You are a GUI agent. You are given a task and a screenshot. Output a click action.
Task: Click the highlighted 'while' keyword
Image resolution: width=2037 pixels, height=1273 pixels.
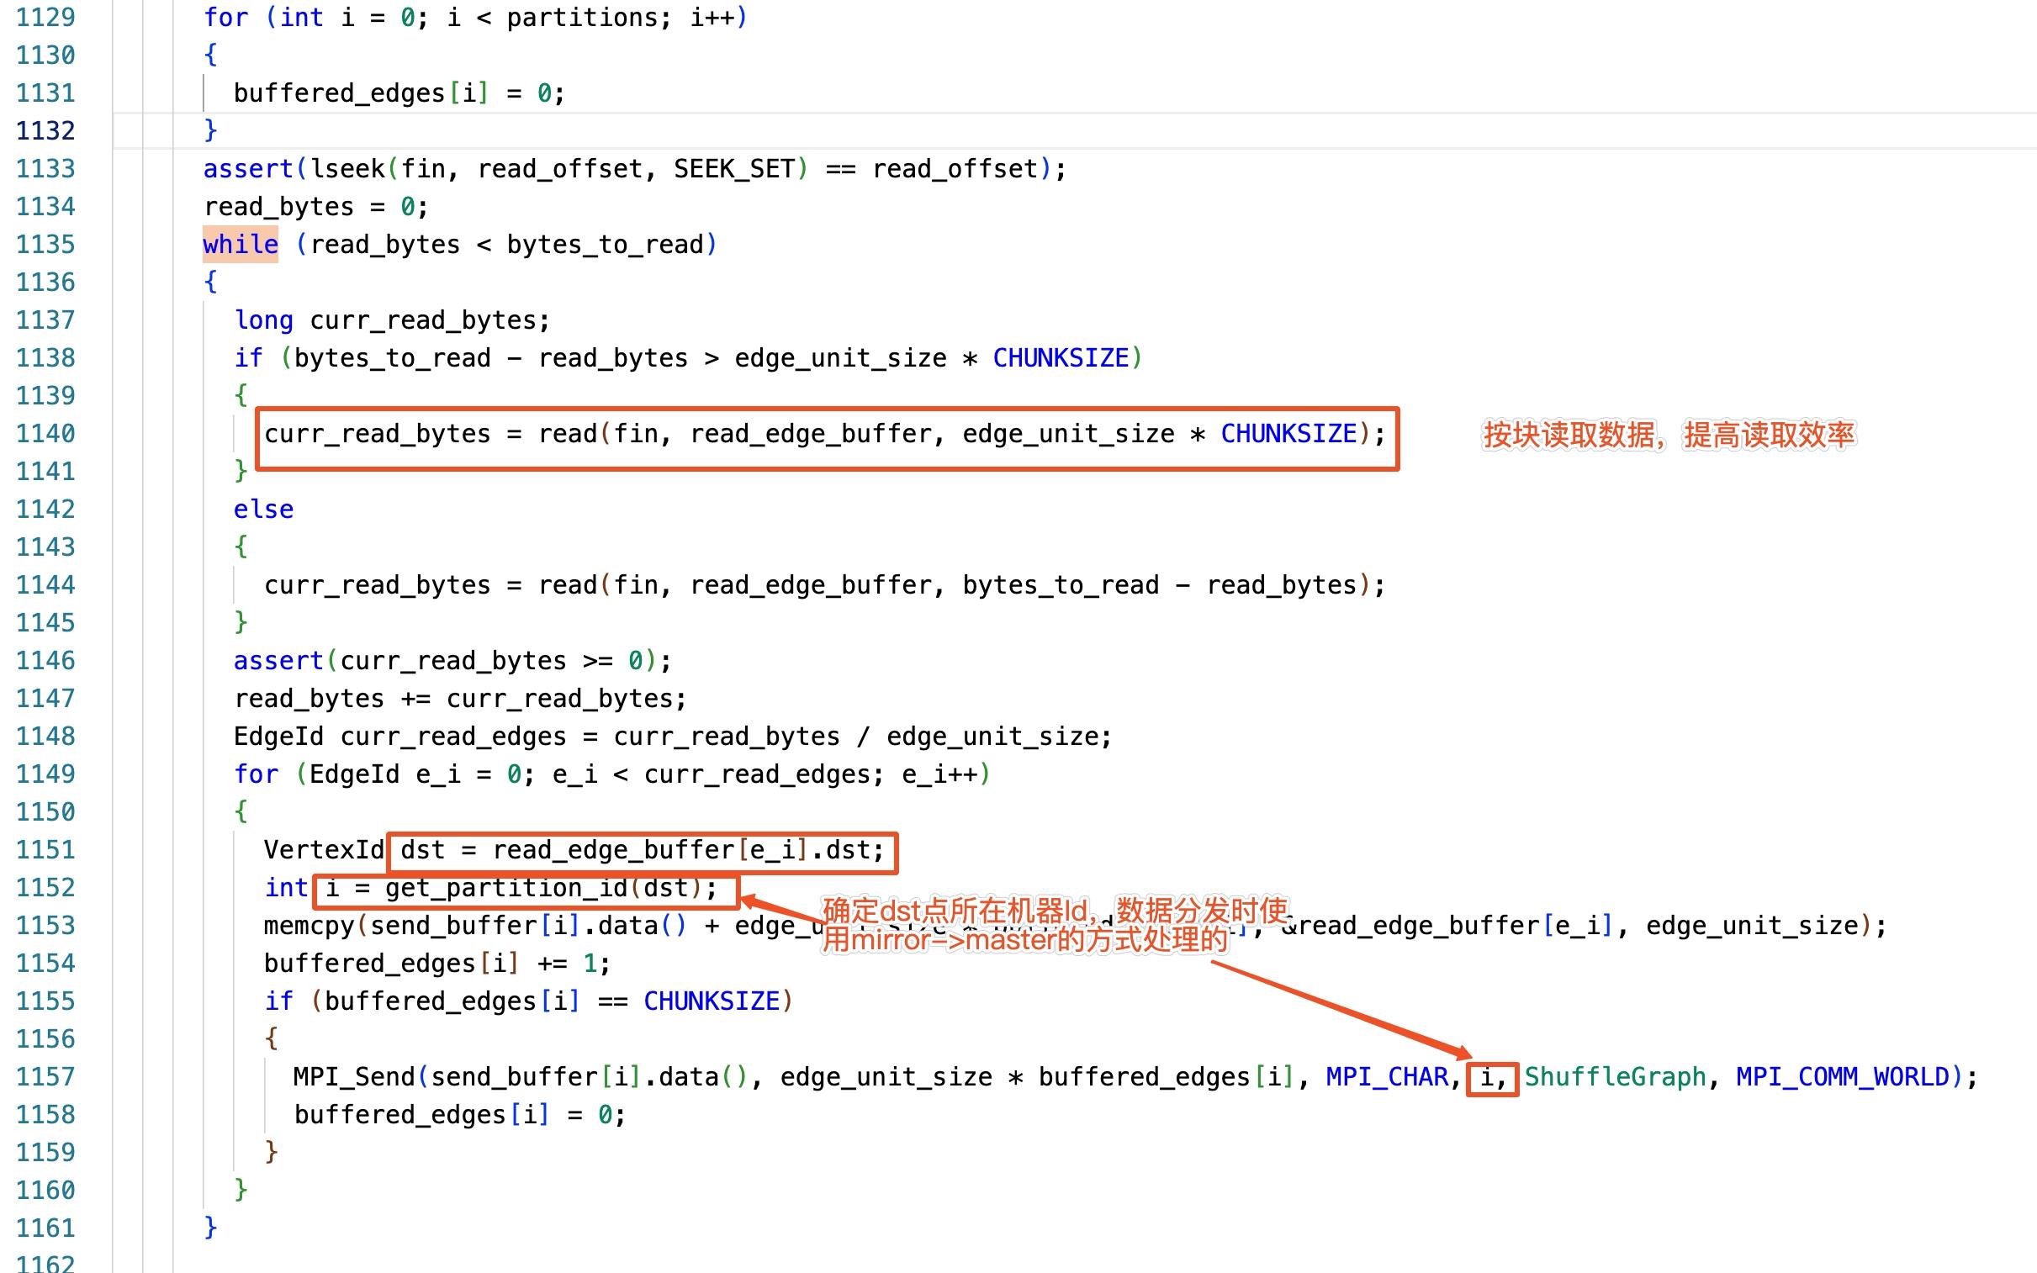[x=240, y=244]
